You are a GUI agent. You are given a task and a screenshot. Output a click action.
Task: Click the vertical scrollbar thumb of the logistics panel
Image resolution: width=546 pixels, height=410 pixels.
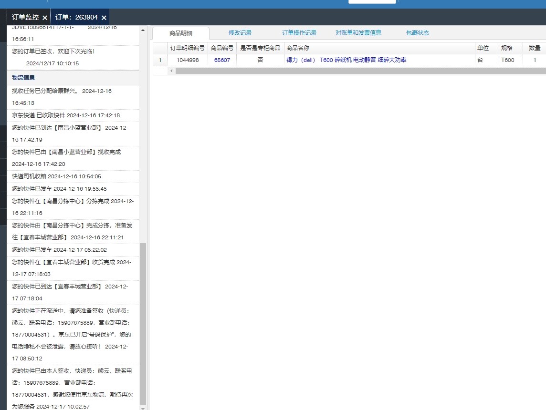point(143,324)
